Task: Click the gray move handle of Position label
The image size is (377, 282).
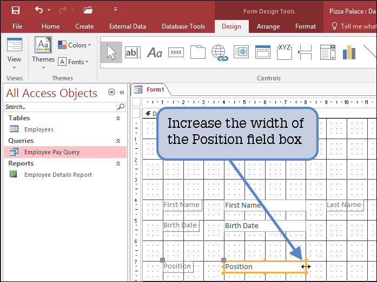Action: coord(162,260)
